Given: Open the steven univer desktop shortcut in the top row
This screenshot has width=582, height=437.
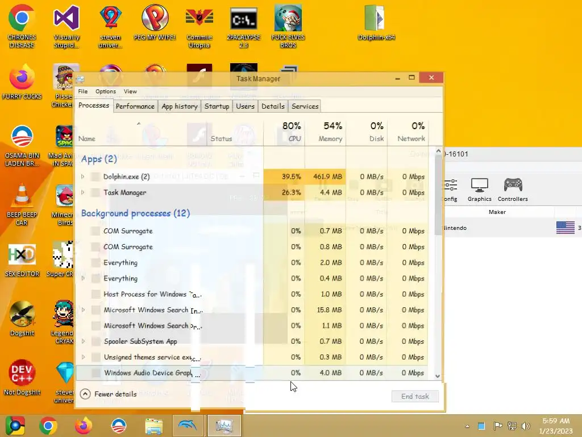Looking at the screenshot, I should click(x=110, y=26).
